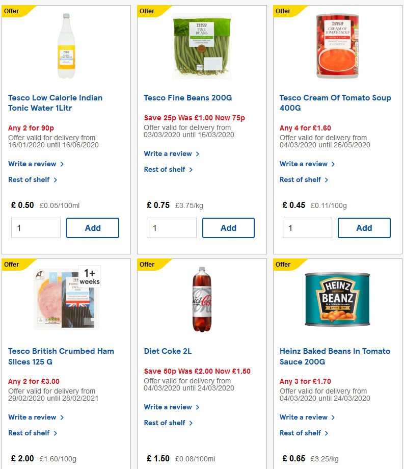Click the Offer banner on Tesco Cream Of Tomato Soup
The height and width of the screenshot is (469, 404).
(282, 11)
